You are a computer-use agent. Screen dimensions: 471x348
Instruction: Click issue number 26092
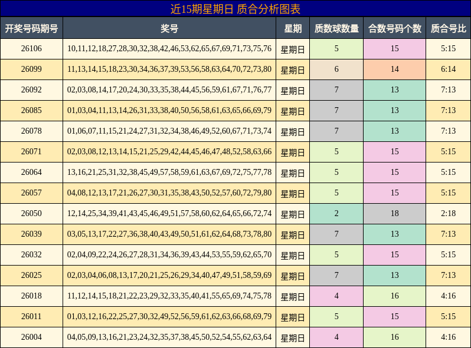pyautogui.click(x=31, y=90)
